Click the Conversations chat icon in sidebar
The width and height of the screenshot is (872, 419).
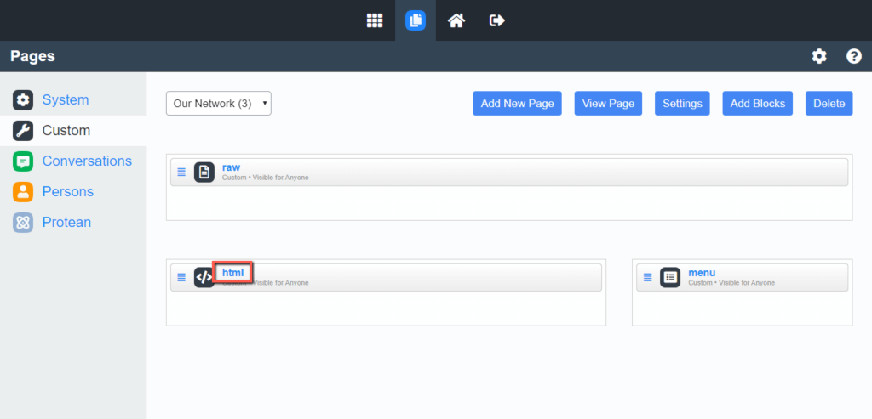click(23, 161)
